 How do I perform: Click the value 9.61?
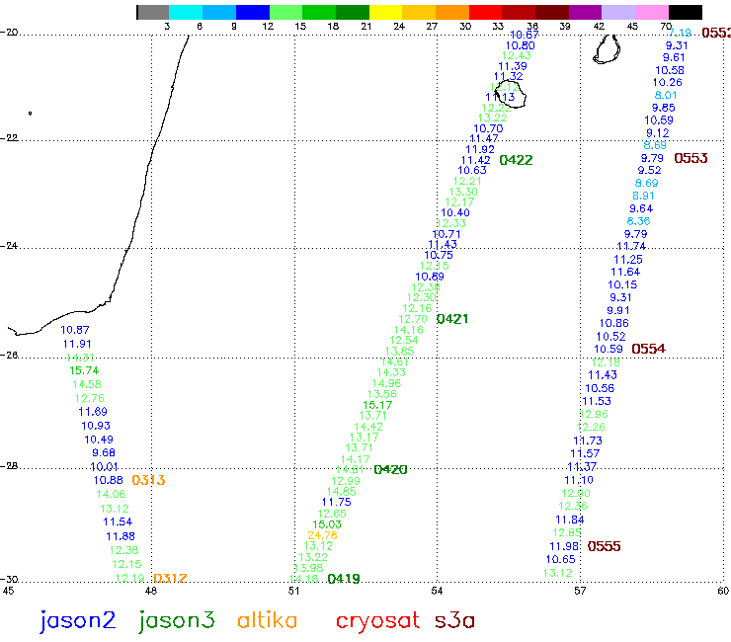click(x=674, y=58)
